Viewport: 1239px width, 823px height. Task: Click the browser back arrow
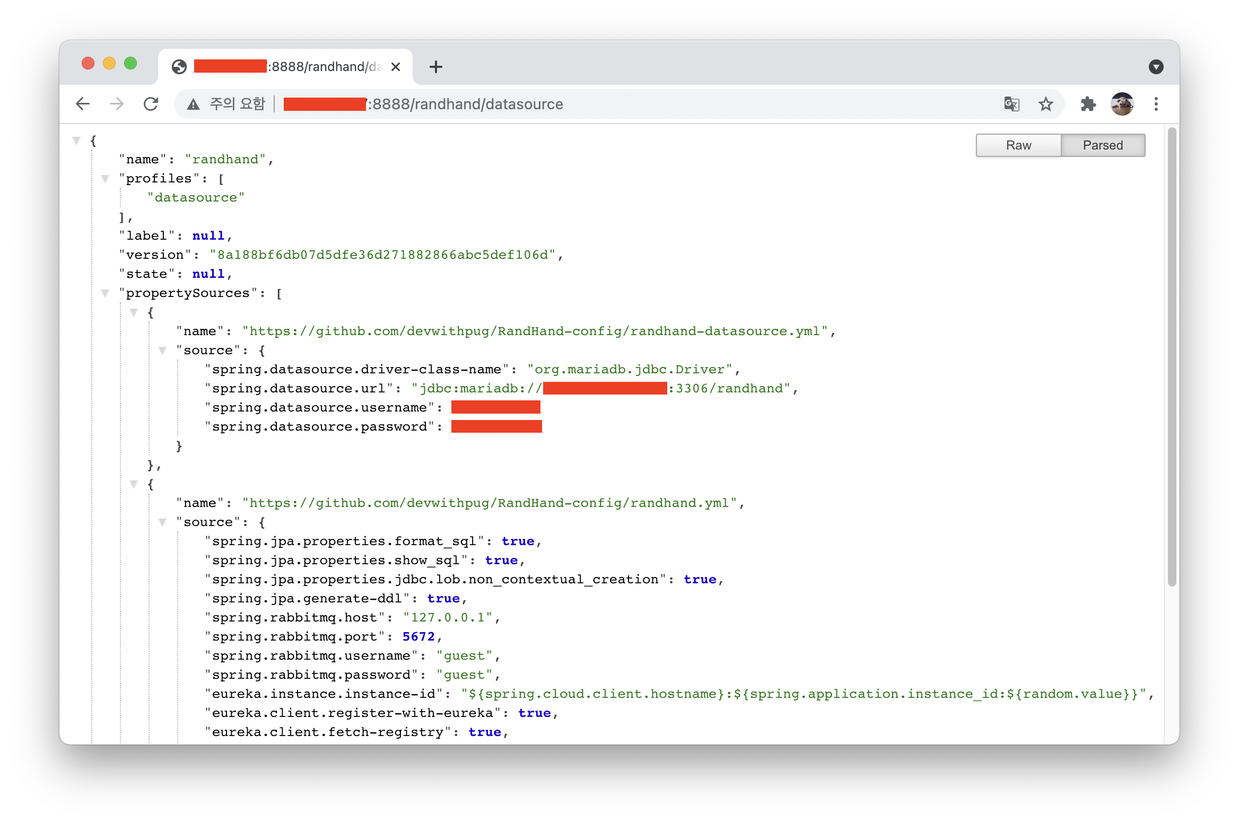(83, 104)
